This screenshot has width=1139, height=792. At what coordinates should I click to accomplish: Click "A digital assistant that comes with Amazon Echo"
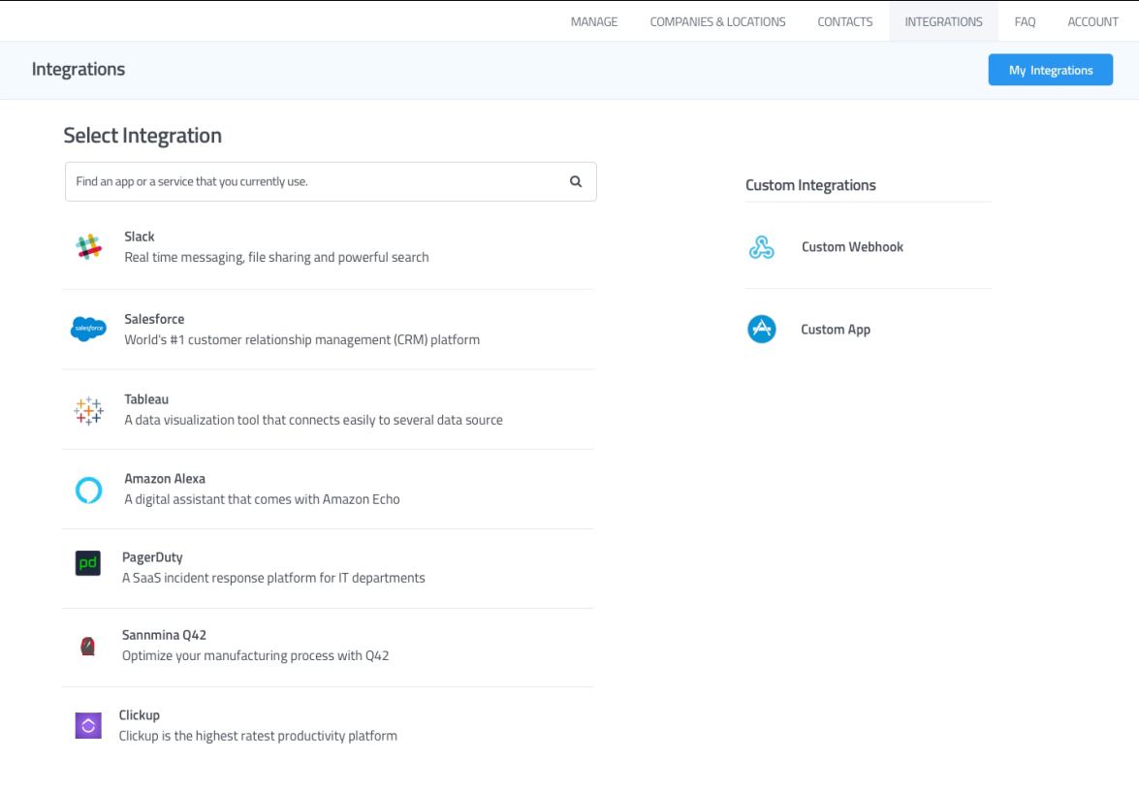click(x=263, y=499)
